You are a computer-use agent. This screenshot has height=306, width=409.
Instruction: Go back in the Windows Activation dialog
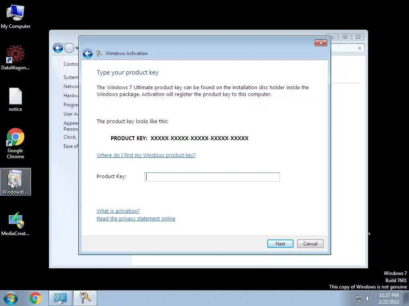pos(87,53)
